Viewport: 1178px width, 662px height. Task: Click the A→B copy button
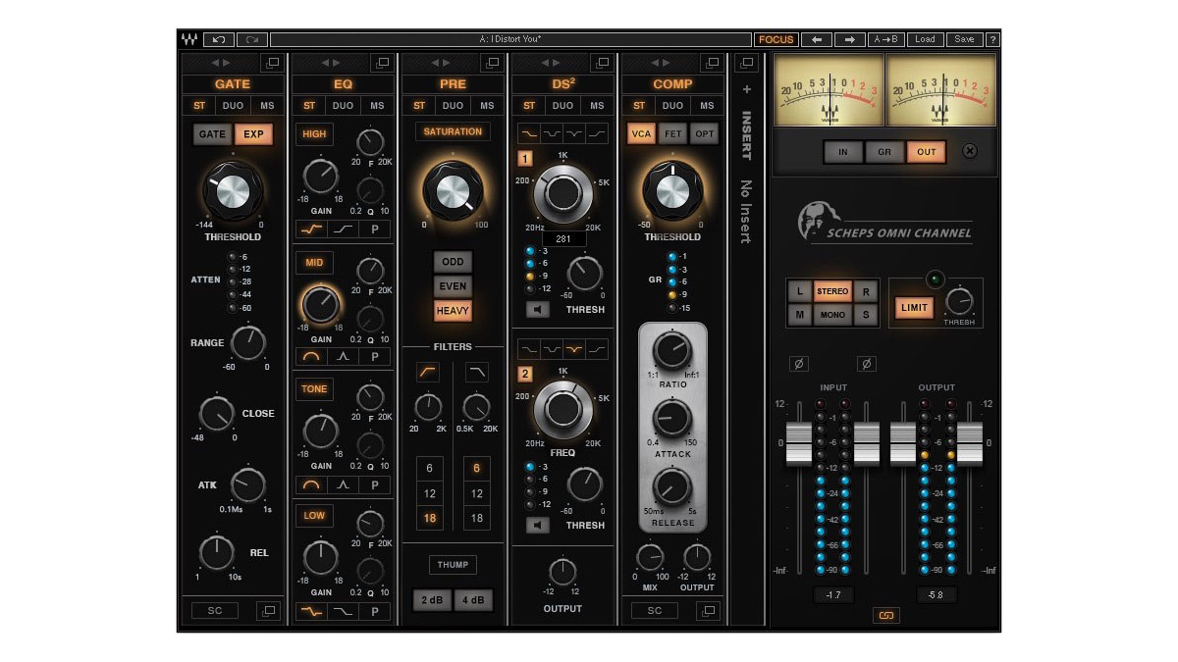[884, 39]
